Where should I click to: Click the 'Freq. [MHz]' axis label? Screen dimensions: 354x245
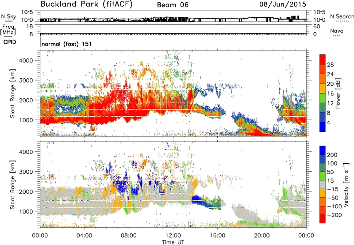coord(8,30)
